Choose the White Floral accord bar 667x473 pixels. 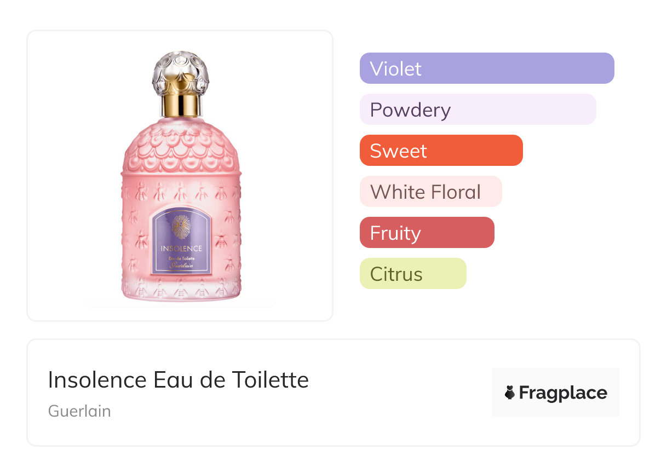click(x=430, y=192)
